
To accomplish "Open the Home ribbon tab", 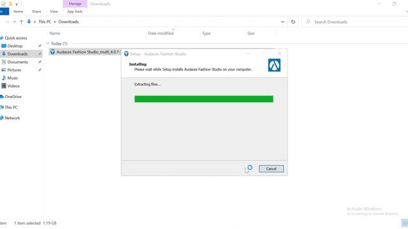I will 18,11.
